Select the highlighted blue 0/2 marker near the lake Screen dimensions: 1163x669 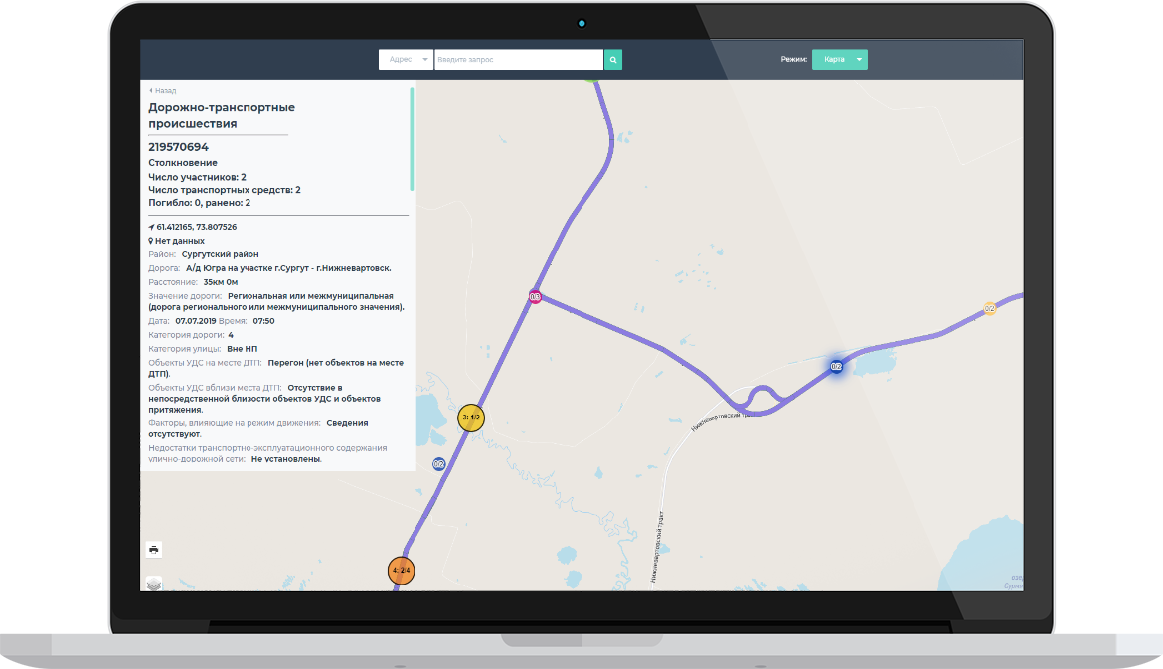[836, 367]
